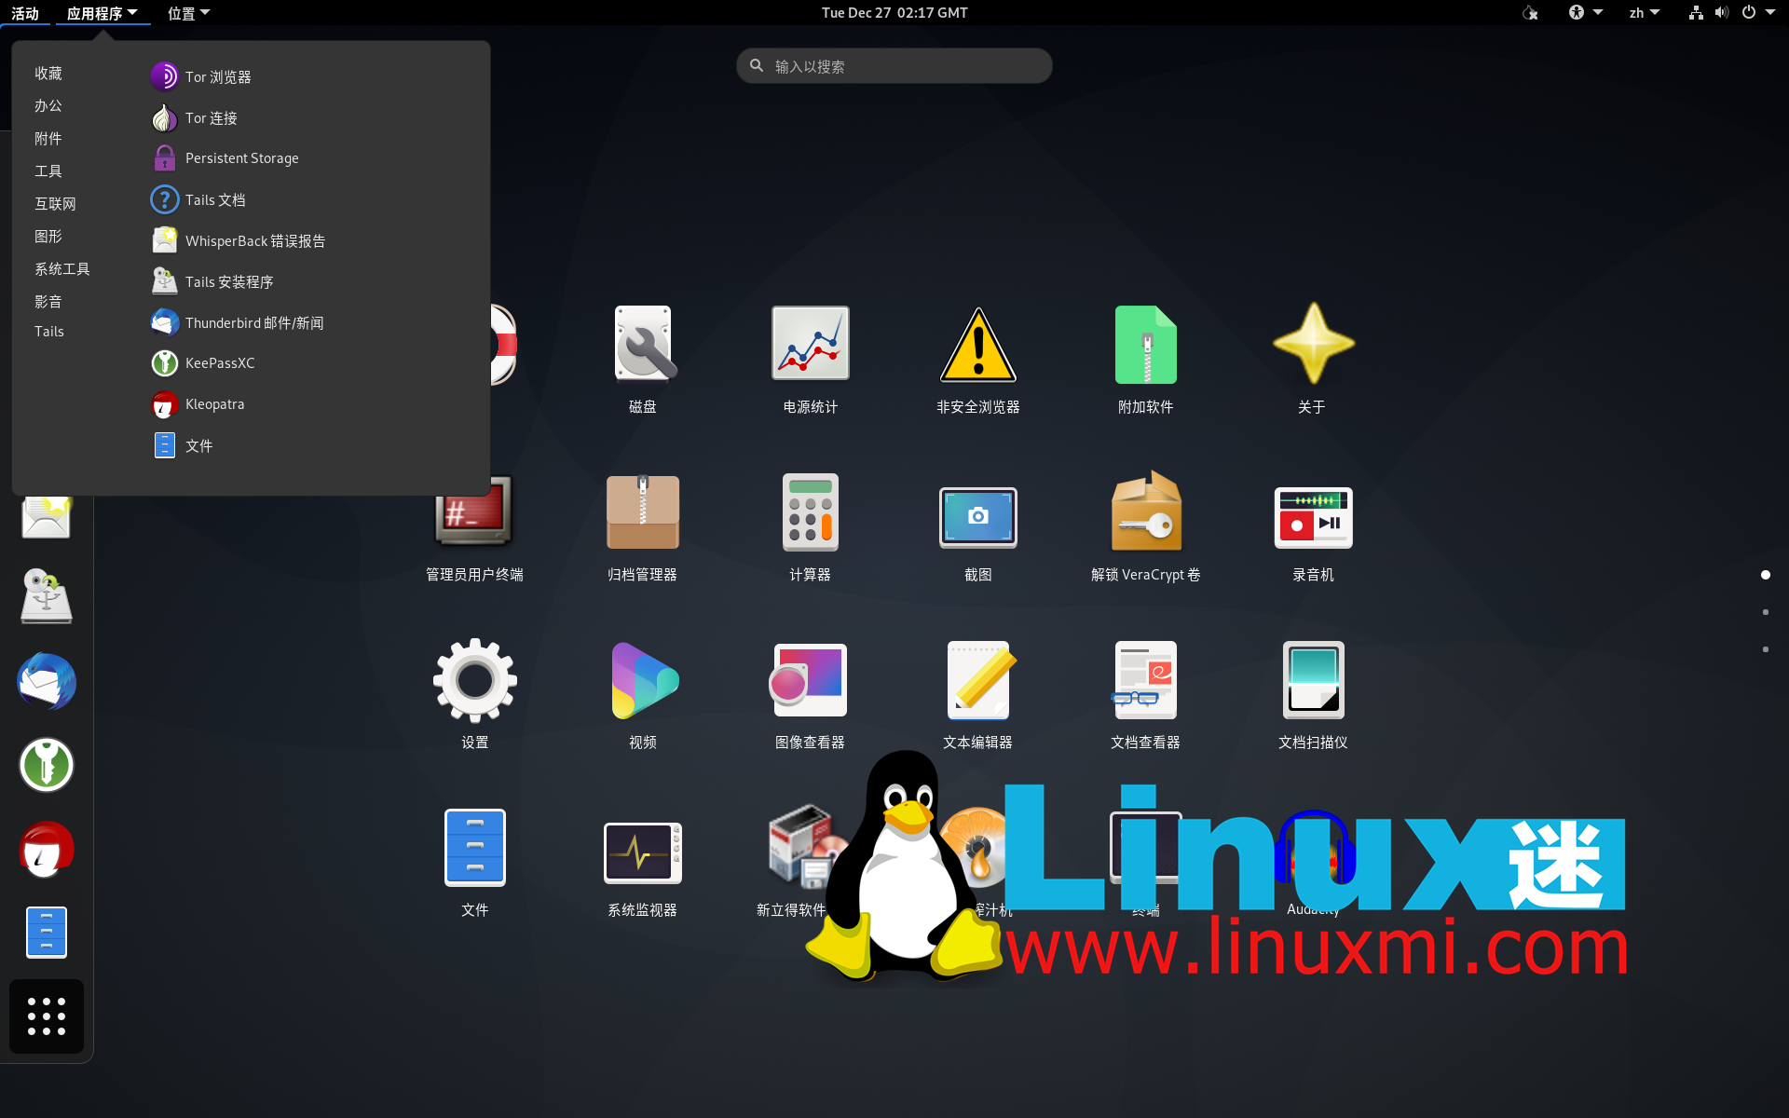Viewport: 1789px width, 1118px height.
Task: Toggle the show applications grid button
Action: [47, 1016]
